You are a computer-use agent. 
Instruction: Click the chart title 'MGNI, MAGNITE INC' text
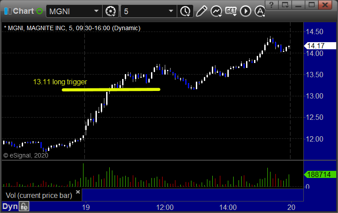point(37,28)
